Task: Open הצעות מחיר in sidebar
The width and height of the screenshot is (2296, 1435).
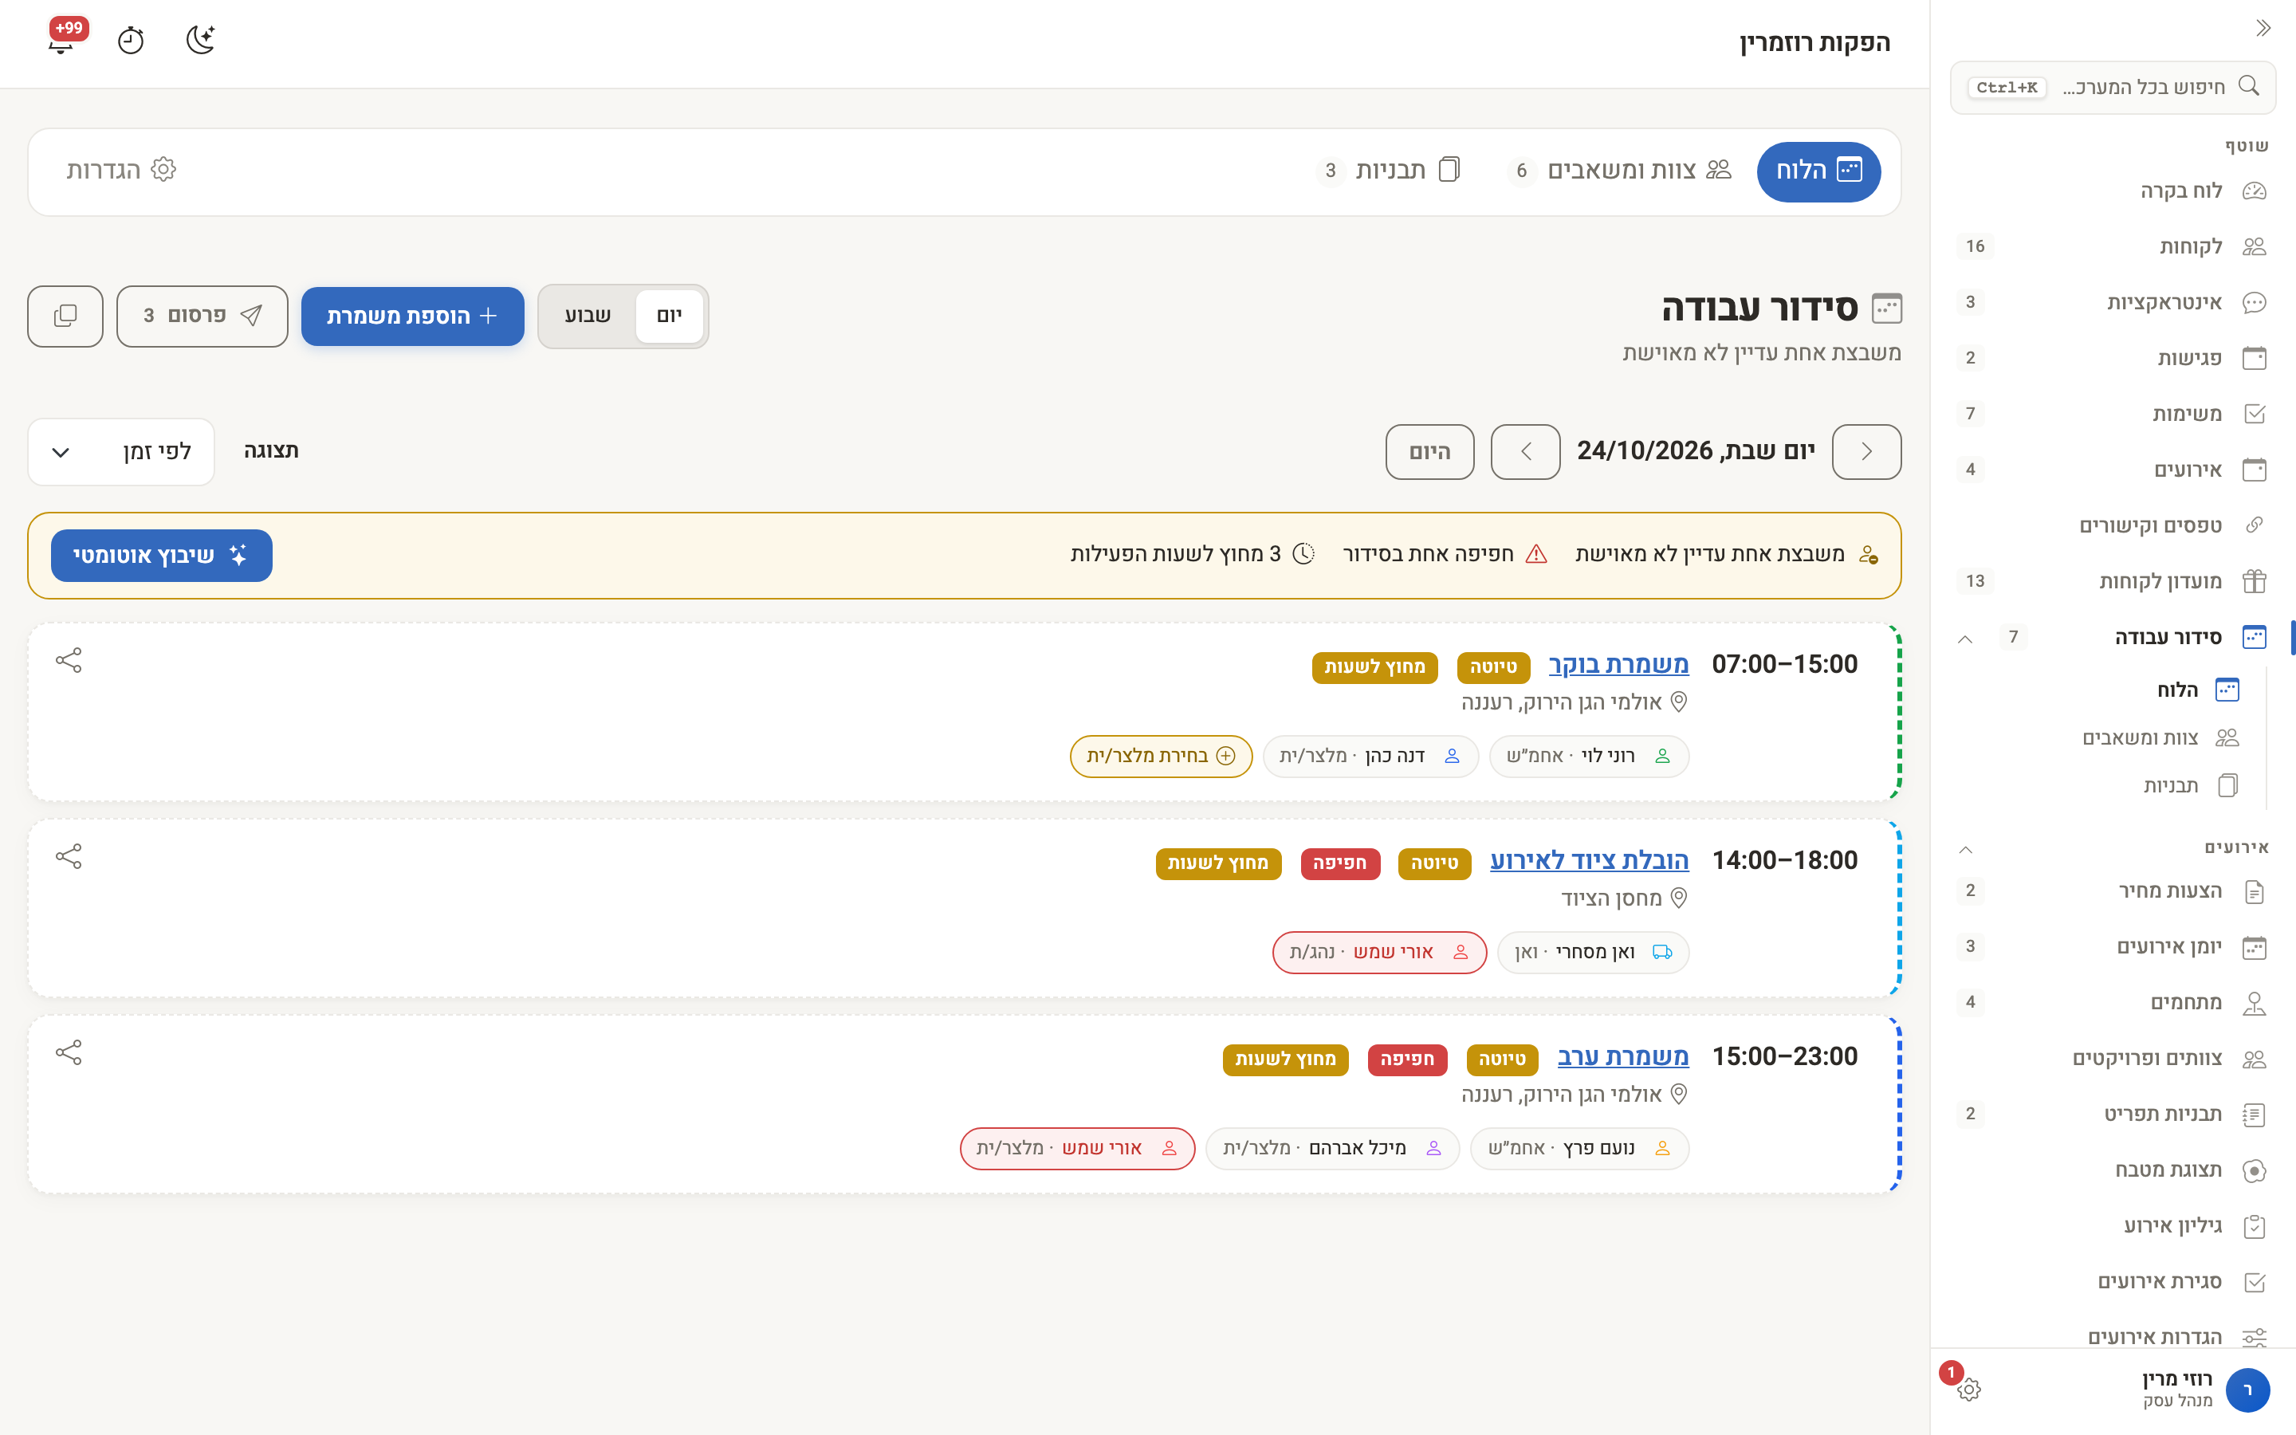Action: pos(2112,891)
